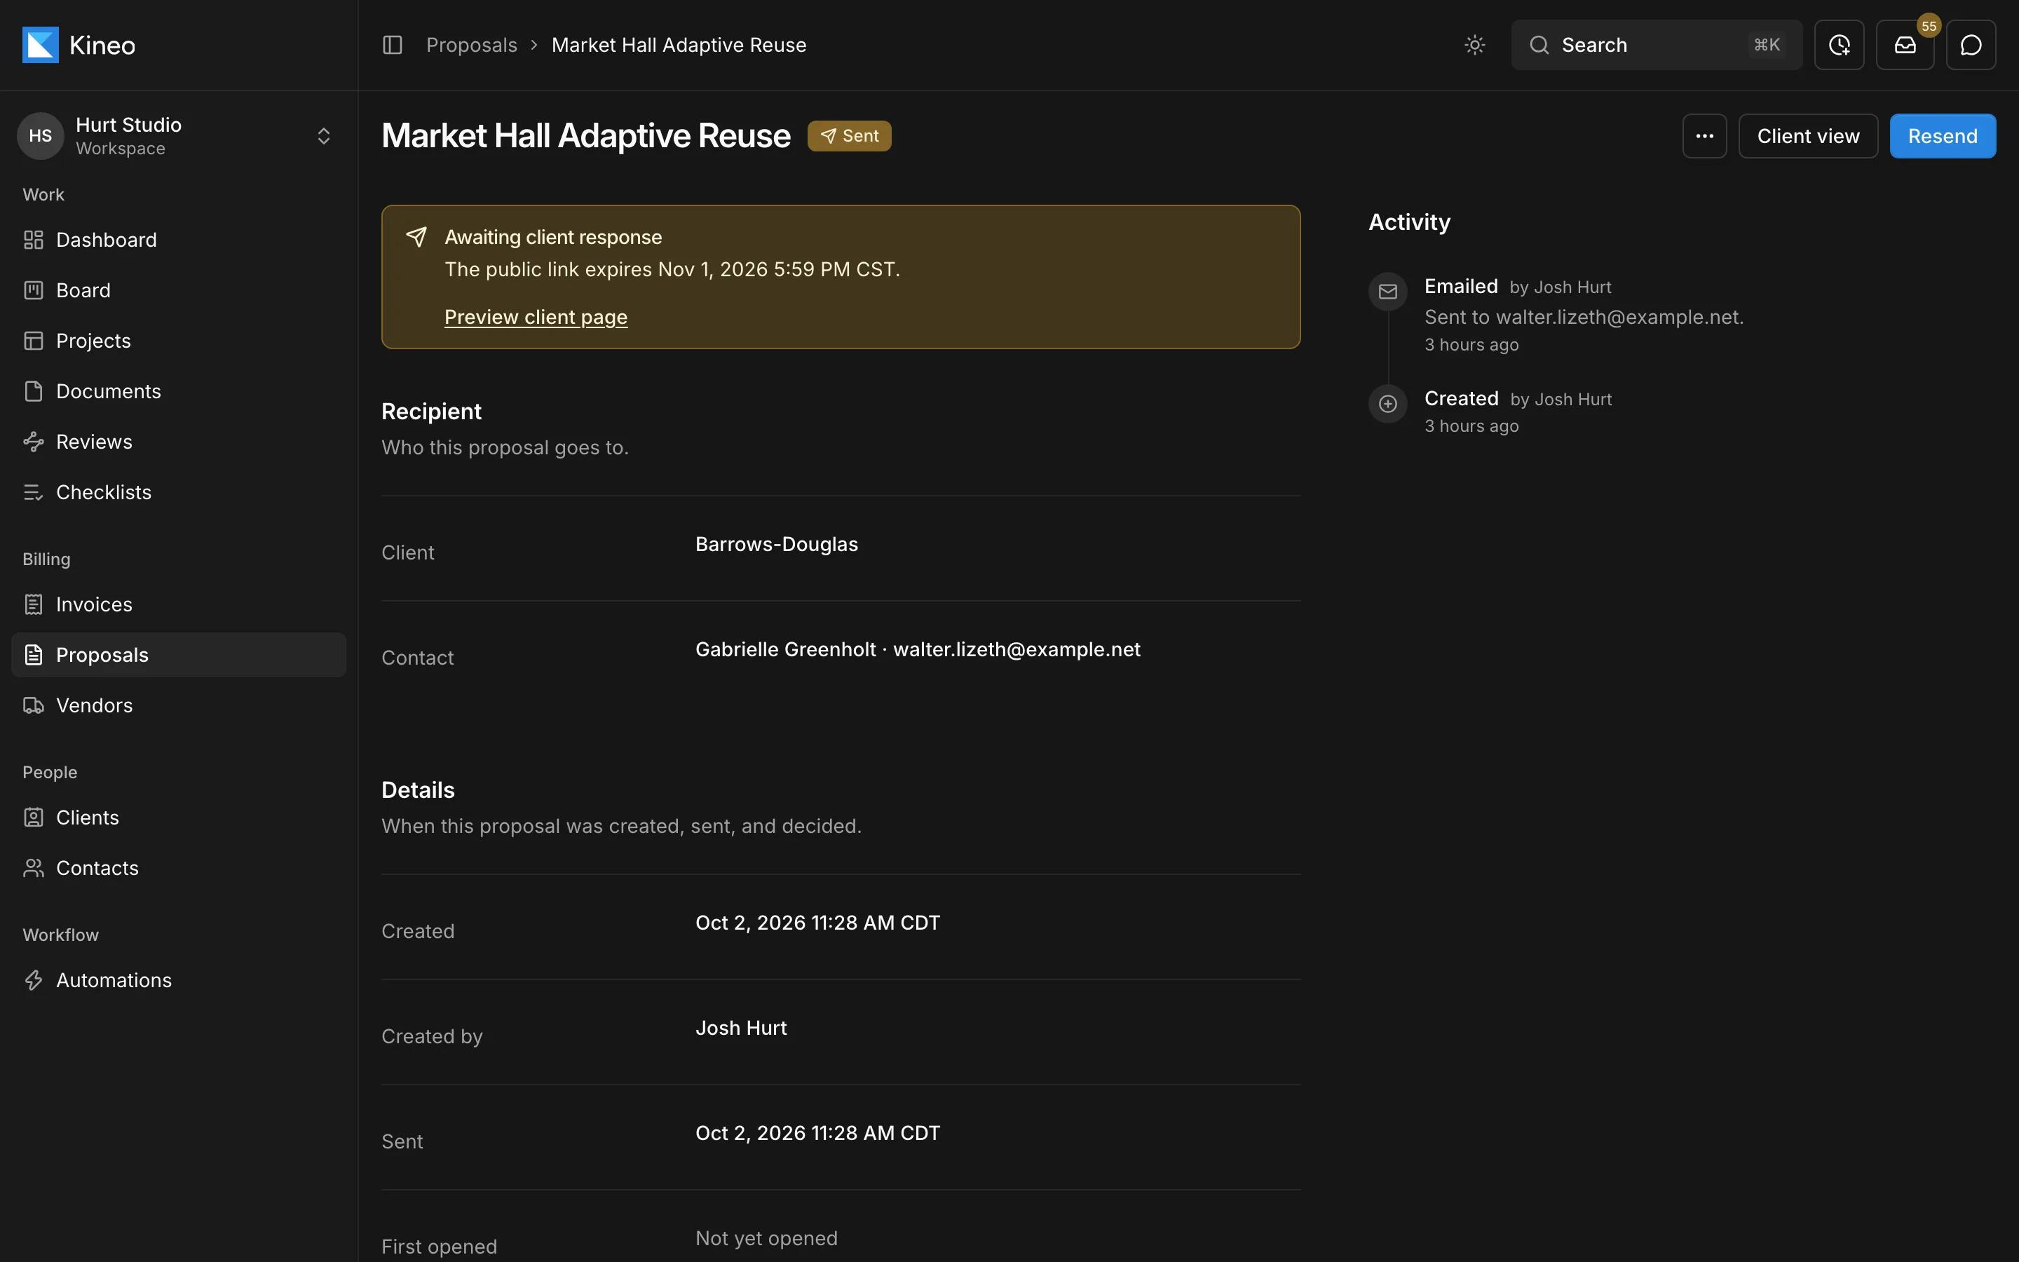Click the Client view button
Screen dimensions: 2019x1262
[x=1808, y=136]
